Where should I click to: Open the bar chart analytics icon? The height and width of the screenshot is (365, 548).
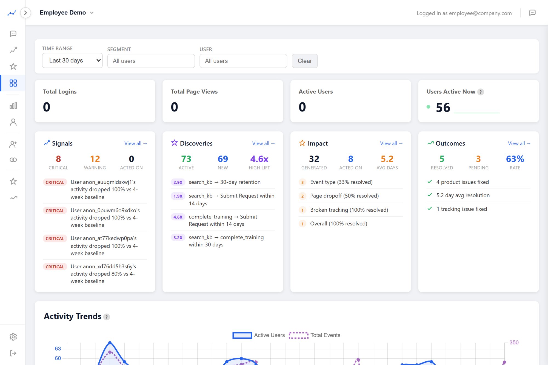pos(13,105)
